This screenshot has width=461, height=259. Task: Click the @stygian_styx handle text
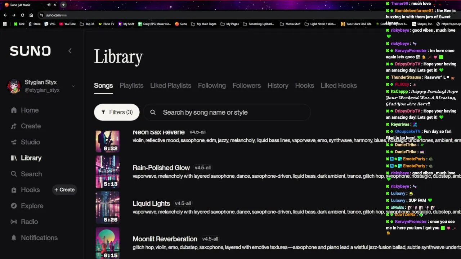42,90
